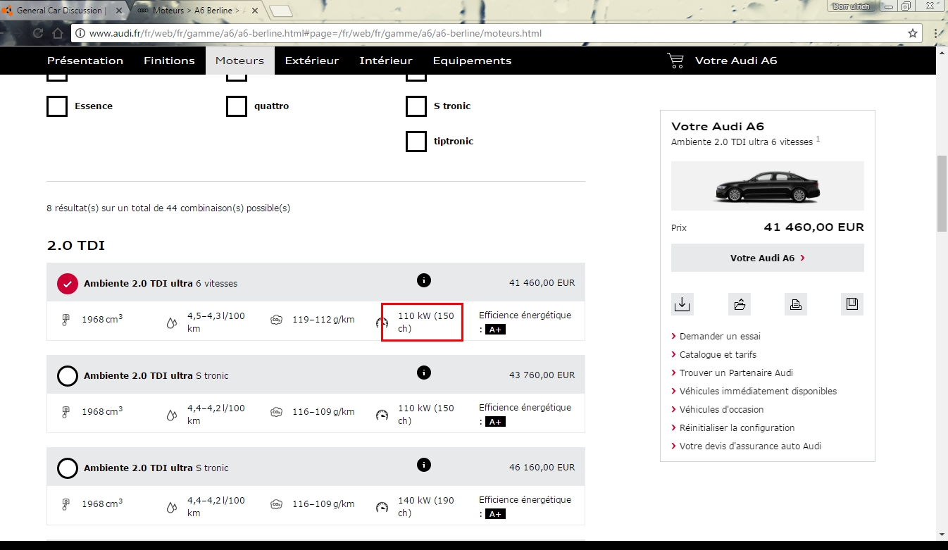Click the open saved configuration folder icon
This screenshot has height=550, width=948.
click(740, 304)
